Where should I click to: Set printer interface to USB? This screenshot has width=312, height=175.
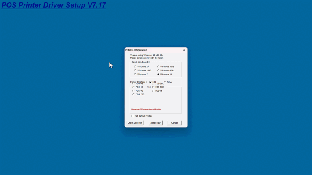click(x=150, y=82)
